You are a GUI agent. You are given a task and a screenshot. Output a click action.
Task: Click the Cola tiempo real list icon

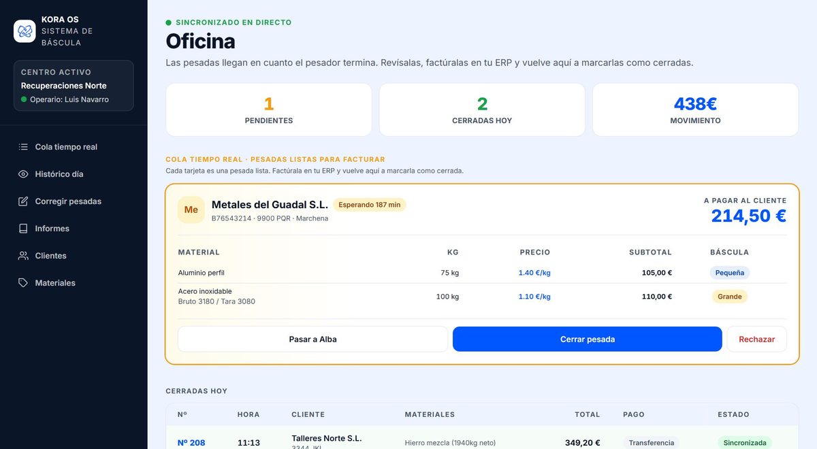pos(23,147)
